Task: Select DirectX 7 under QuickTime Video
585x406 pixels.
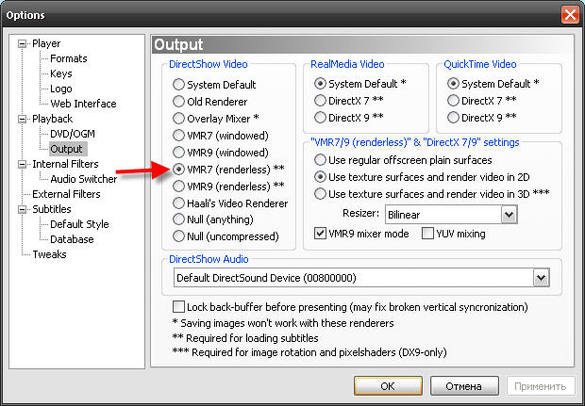Action: 454,101
